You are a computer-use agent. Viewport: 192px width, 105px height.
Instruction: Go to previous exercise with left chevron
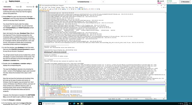(66, 2)
